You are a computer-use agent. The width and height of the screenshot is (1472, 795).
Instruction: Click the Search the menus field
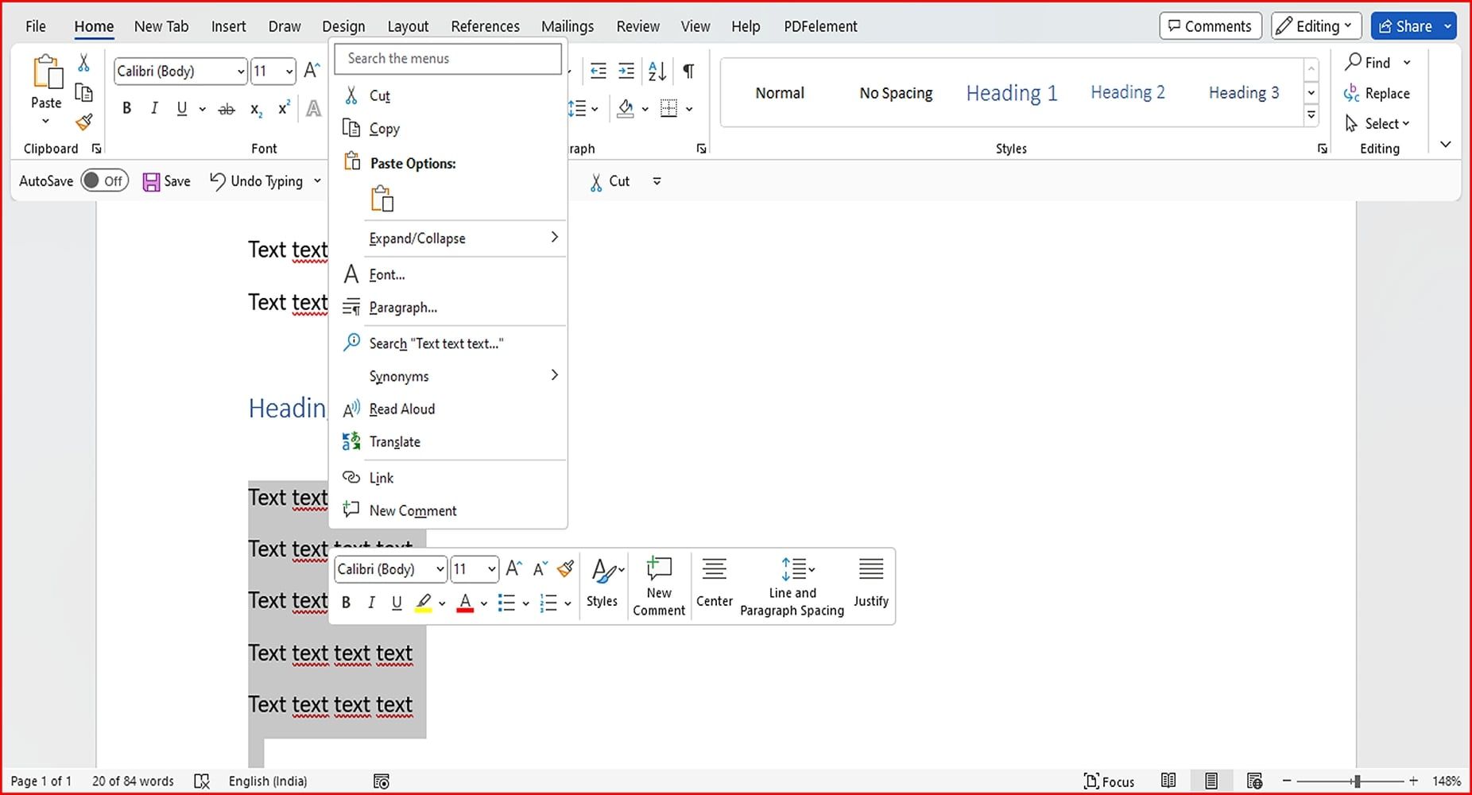(447, 59)
